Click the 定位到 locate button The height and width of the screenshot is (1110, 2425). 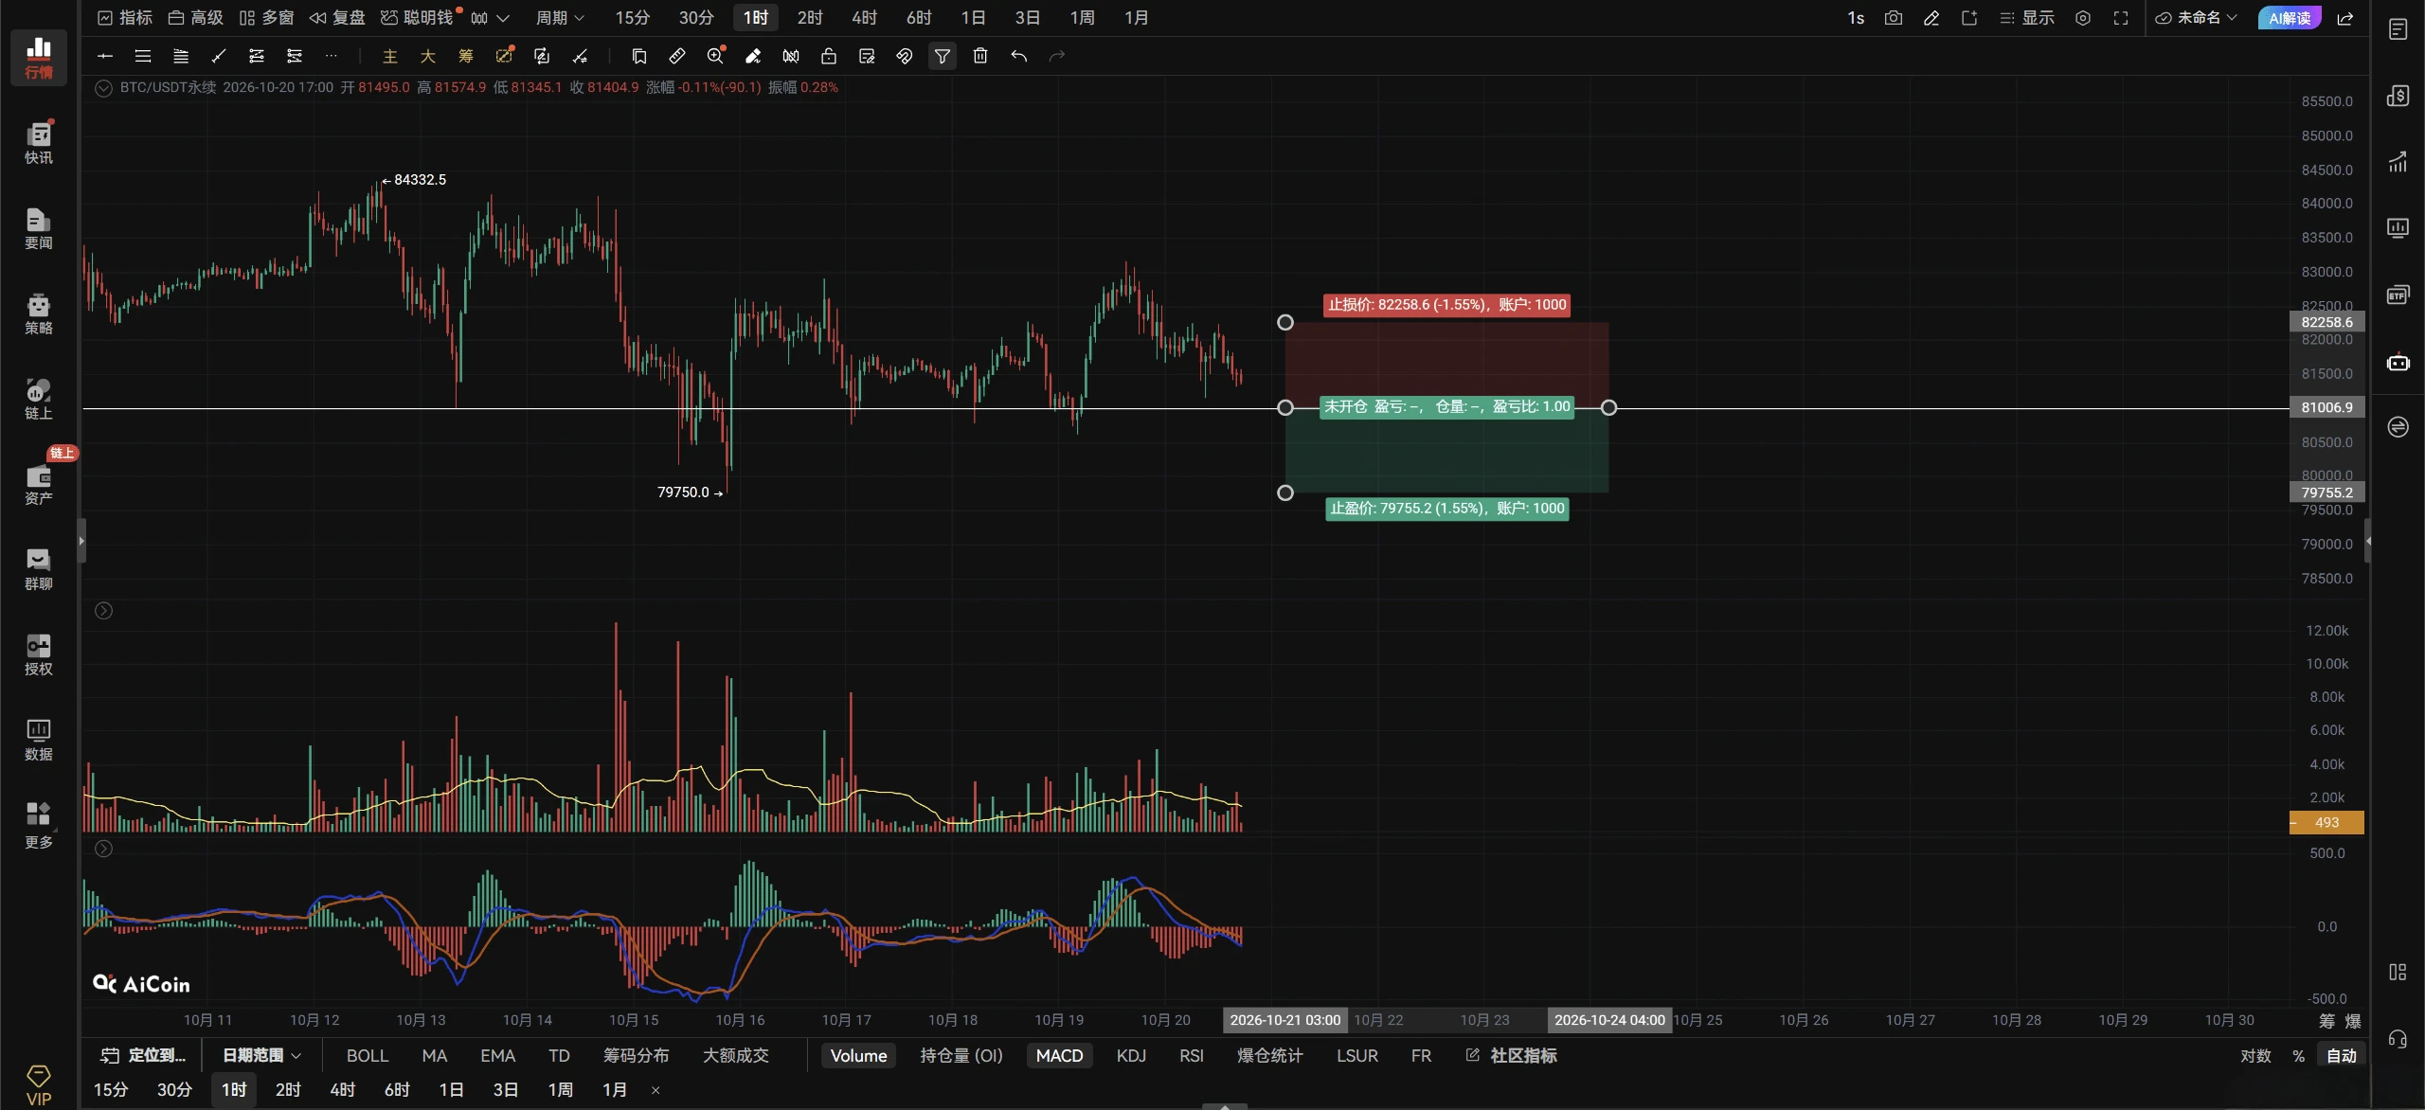tap(144, 1055)
